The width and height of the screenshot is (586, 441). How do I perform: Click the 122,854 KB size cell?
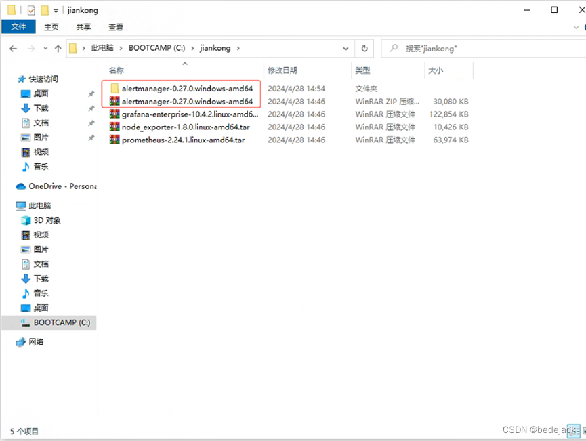coord(449,114)
